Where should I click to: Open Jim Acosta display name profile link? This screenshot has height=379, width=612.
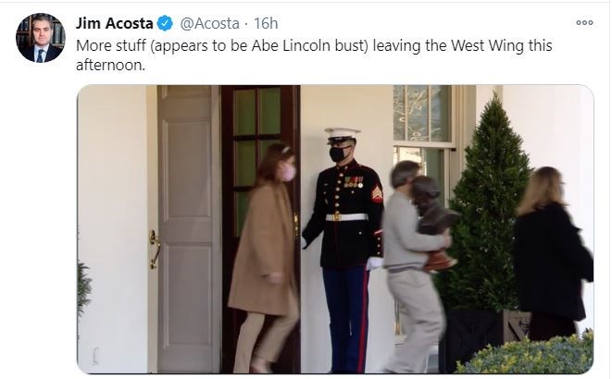click(x=115, y=23)
